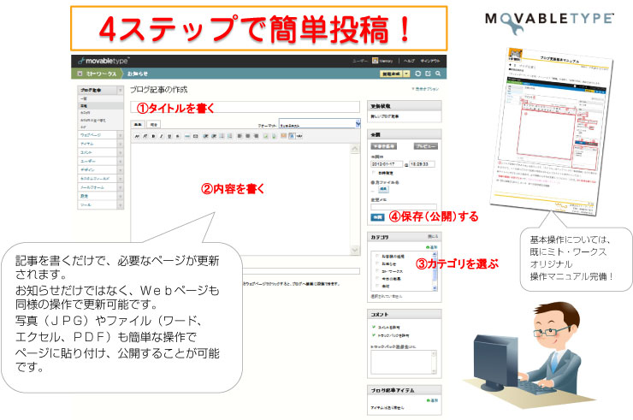Expand the デザイン sidebar menu arrow
Image resolution: width=633 pixels, height=420 pixels.
coord(121,169)
